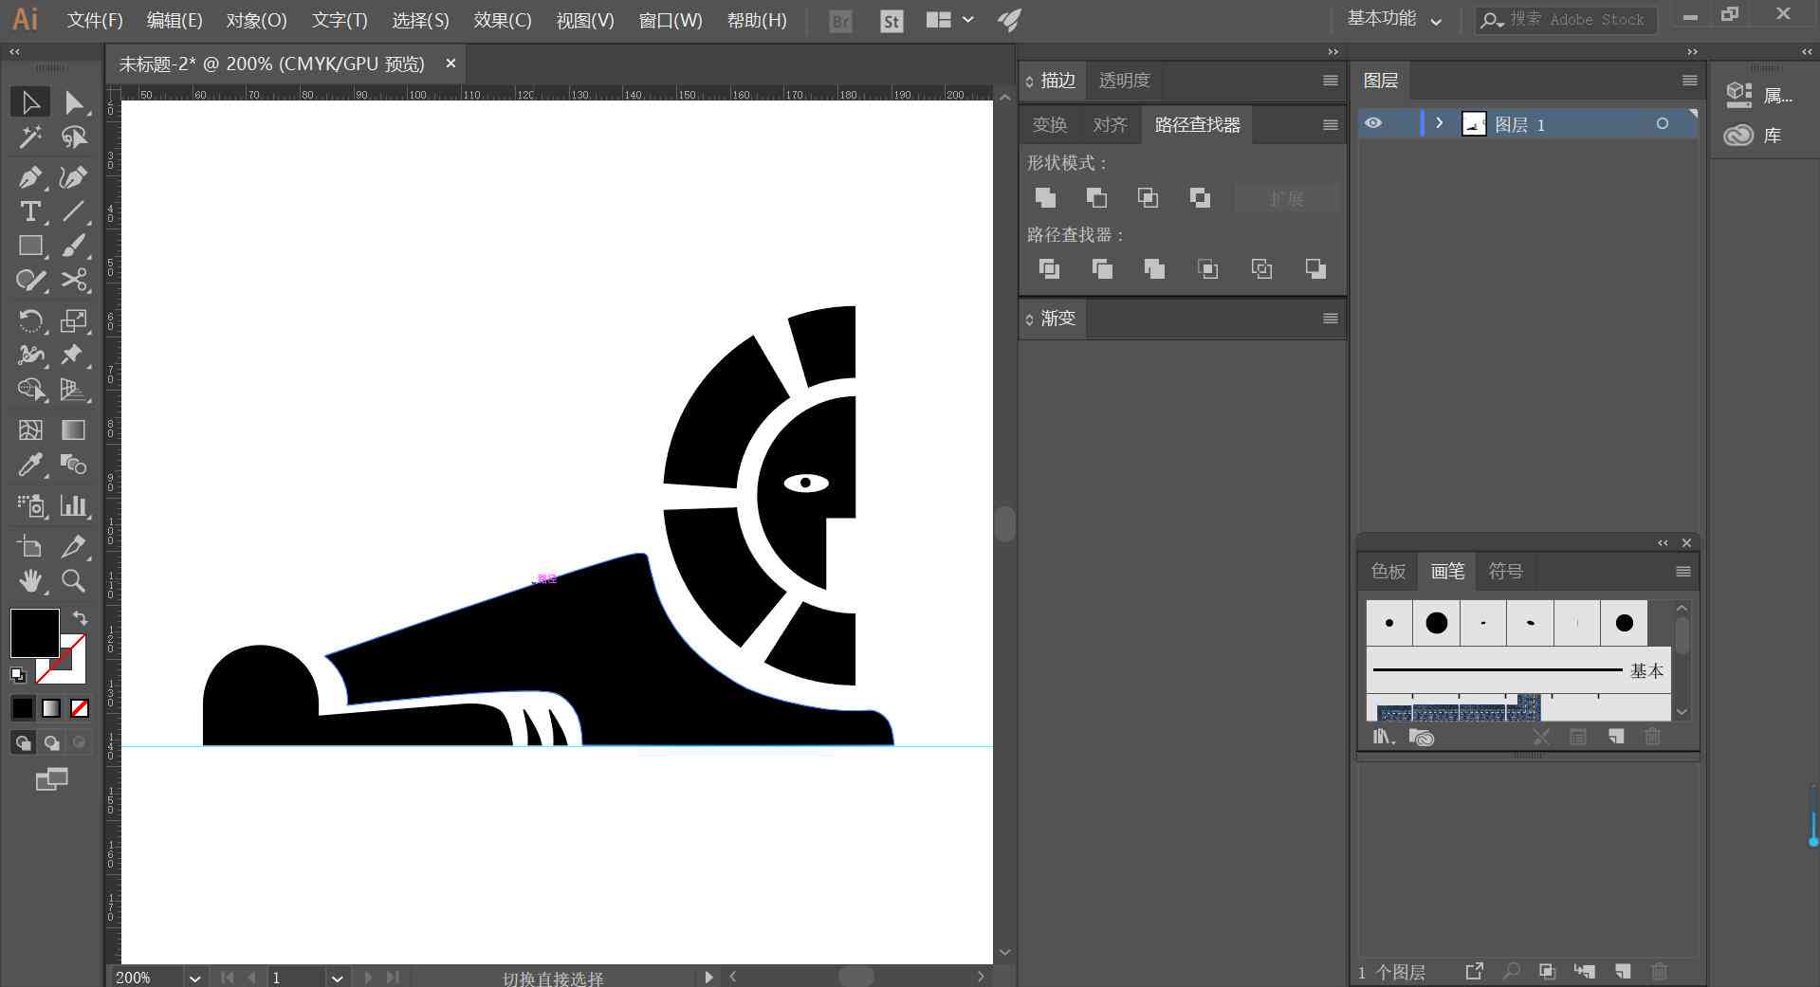Image resolution: width=1820 pixels, height=987 pixels.
Task: Select the Direct Selection tool
Action: coord(73,102)
